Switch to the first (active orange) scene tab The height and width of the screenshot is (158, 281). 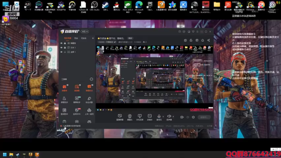click(x=67, y=38)
